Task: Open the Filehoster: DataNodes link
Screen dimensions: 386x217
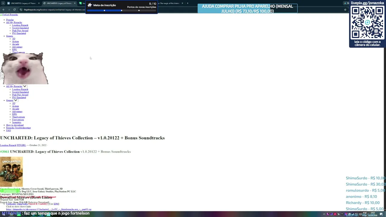Action: tap(17, 204)
